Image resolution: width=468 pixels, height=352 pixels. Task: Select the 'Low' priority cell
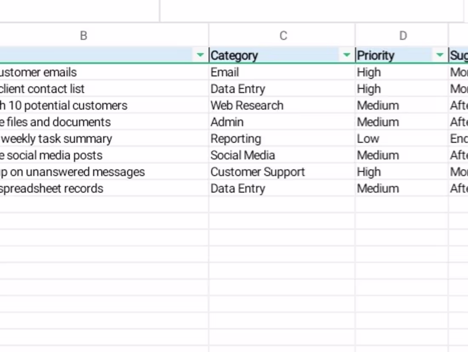coord(402,139)
